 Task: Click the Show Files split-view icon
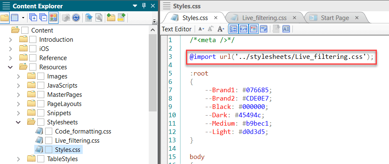pos(15,18)
